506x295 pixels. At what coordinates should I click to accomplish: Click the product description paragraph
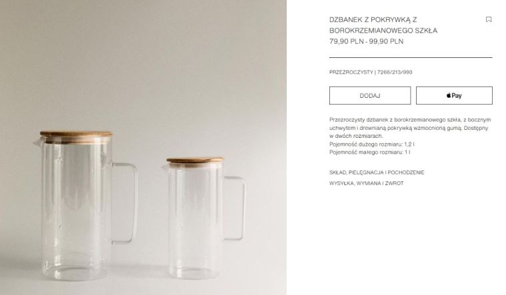coord(410,128)
